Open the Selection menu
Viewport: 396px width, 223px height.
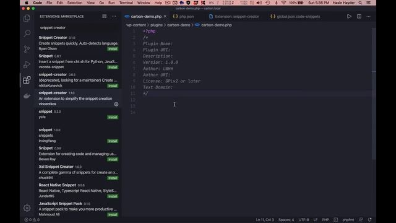[75, 2]
